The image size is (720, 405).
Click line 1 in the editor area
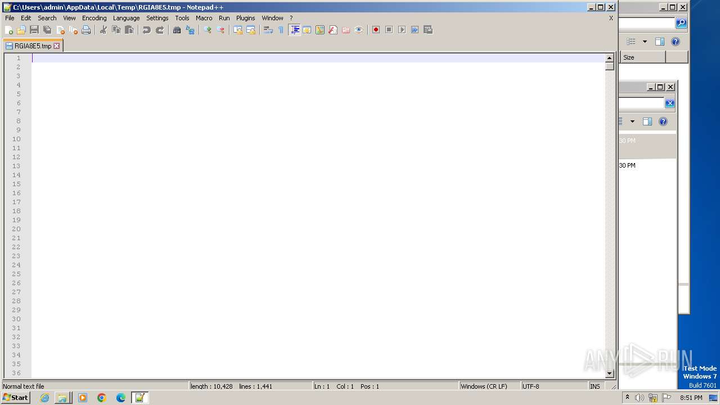pos(318,58)
